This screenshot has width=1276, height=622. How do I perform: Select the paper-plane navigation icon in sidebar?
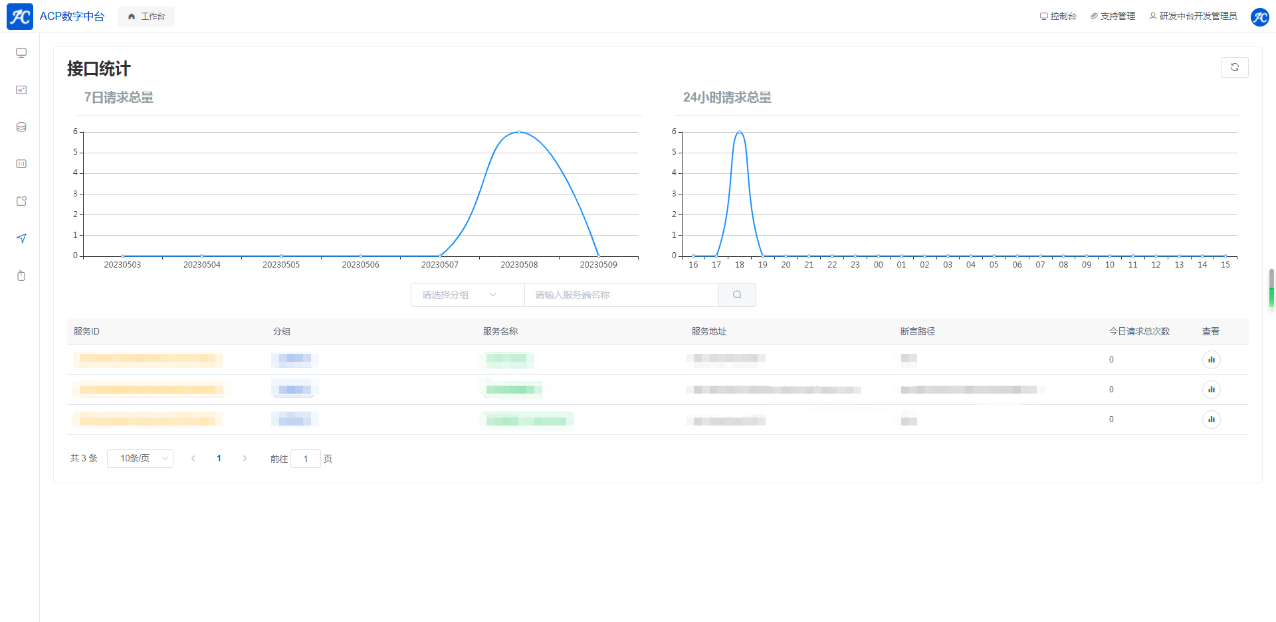coord(21,238)
